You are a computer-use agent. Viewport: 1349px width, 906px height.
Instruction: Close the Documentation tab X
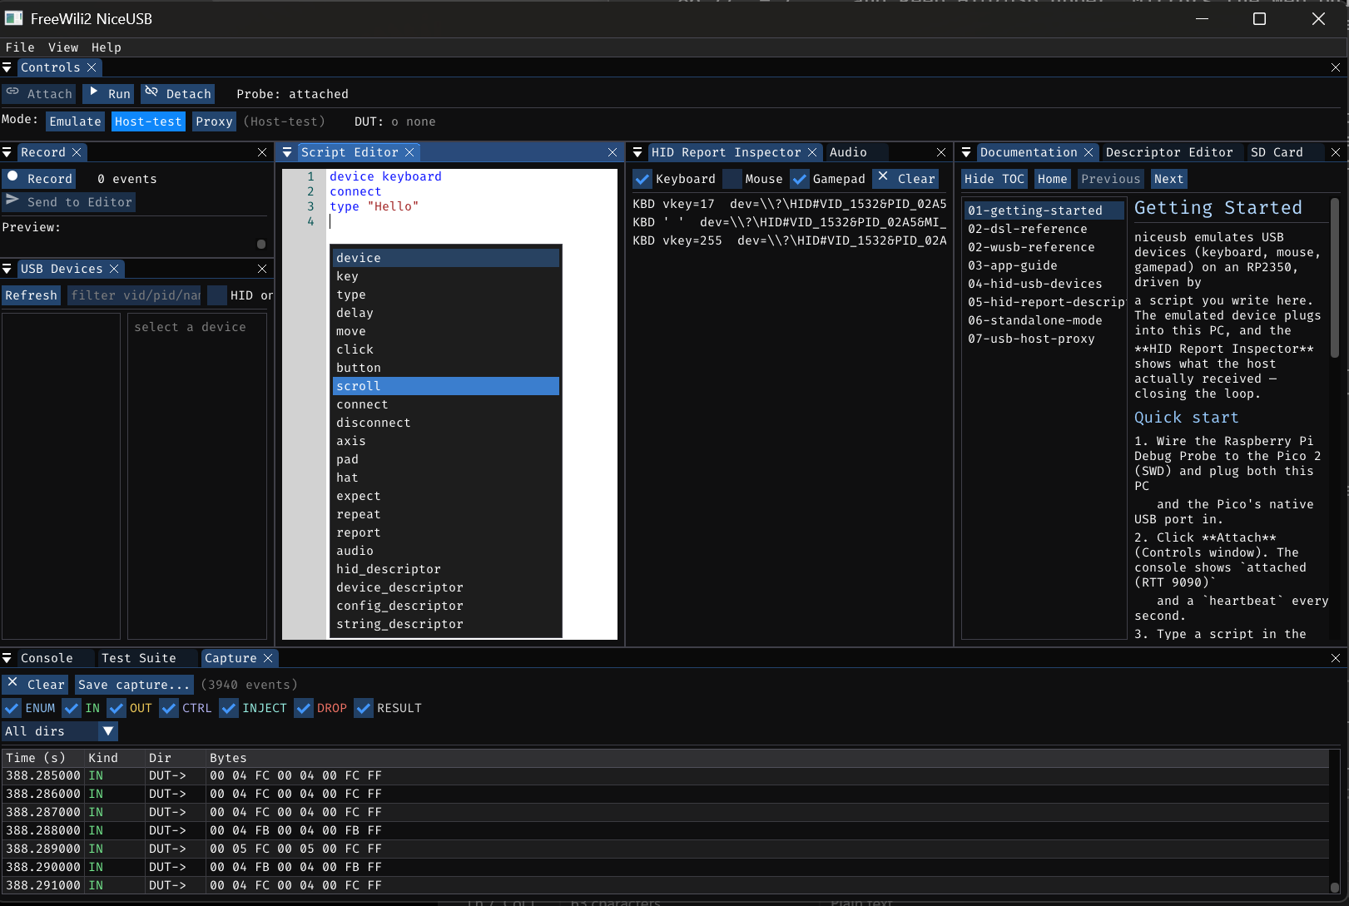pos(1089,152)
